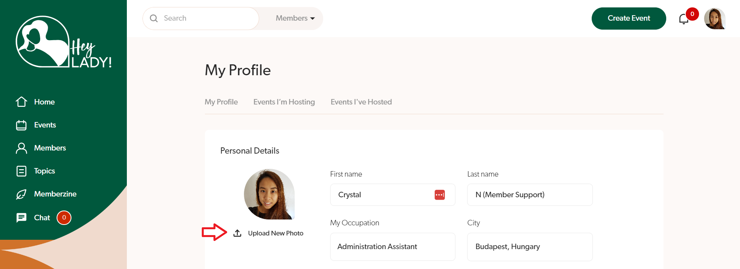Expand the Members search filter dropdown

295,18
